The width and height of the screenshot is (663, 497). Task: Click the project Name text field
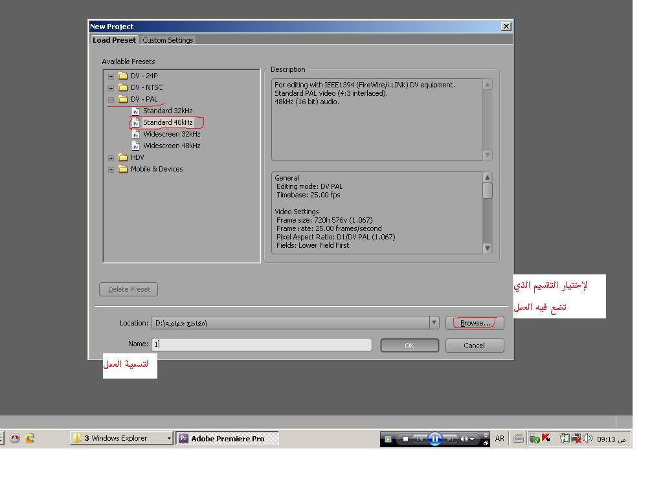pyautogui.click(x=262, y=344)
